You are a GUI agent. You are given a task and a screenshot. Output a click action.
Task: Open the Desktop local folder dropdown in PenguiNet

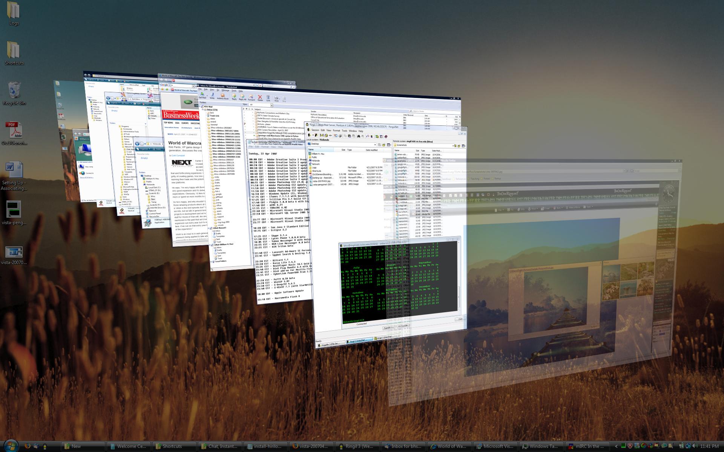click(x=375, y=145)
